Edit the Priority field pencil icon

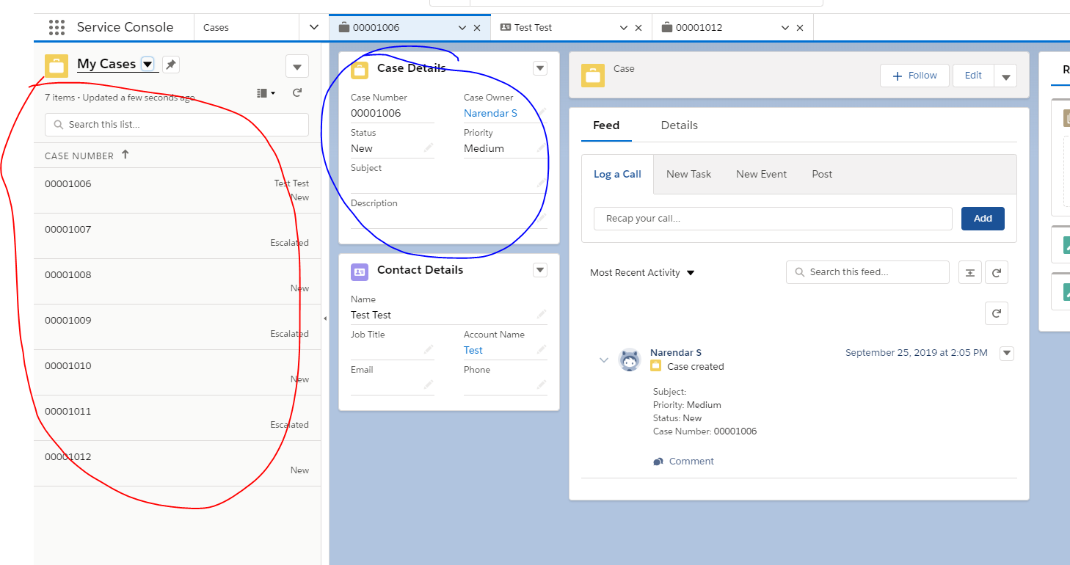tap(542, 148)
